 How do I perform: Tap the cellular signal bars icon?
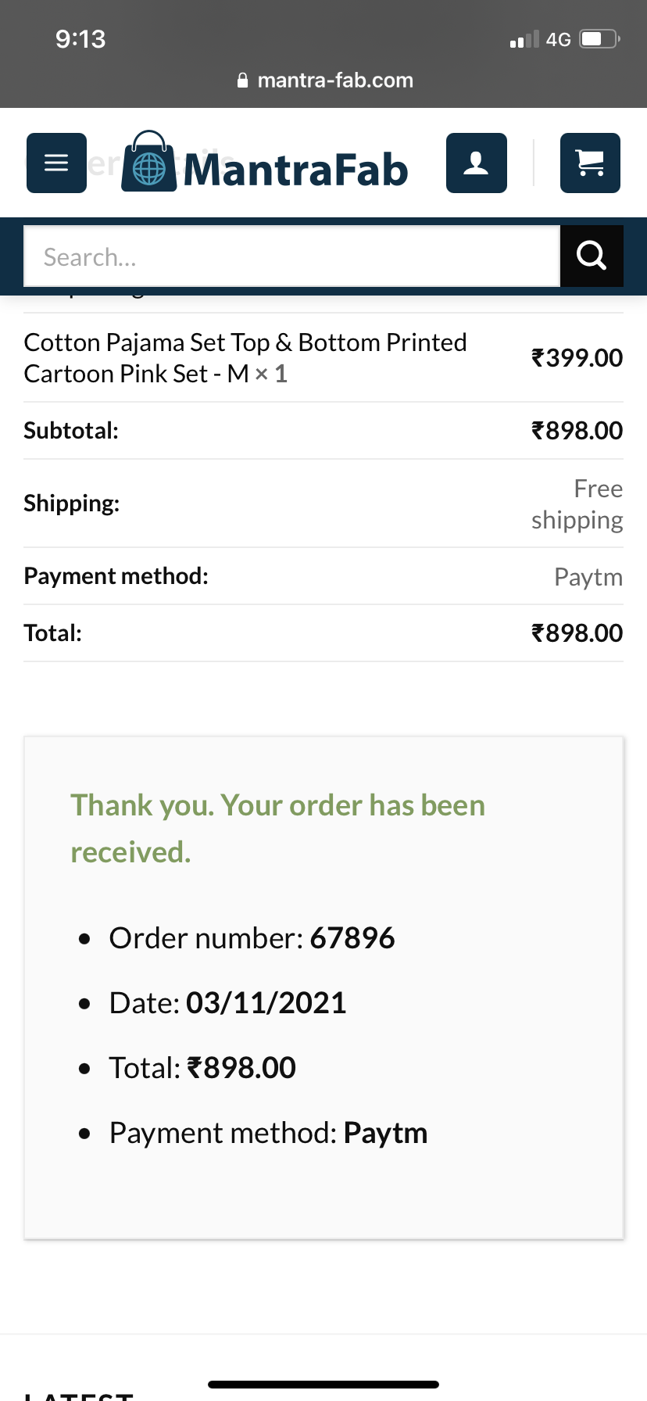(x=524, y=39)
